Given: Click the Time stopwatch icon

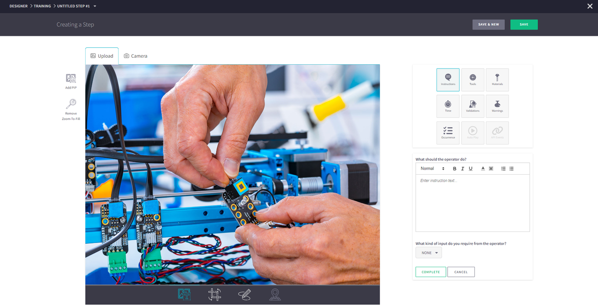Looking at the screenshot, I should click(x=448, y=106).
